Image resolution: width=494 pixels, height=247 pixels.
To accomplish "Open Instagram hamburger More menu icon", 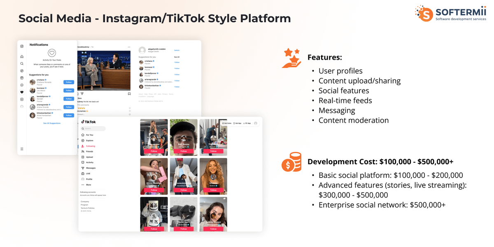I will pos(22,149).
